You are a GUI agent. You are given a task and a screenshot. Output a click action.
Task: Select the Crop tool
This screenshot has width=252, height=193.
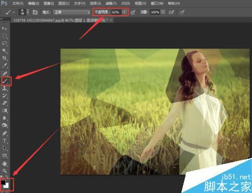pos(5,58)
